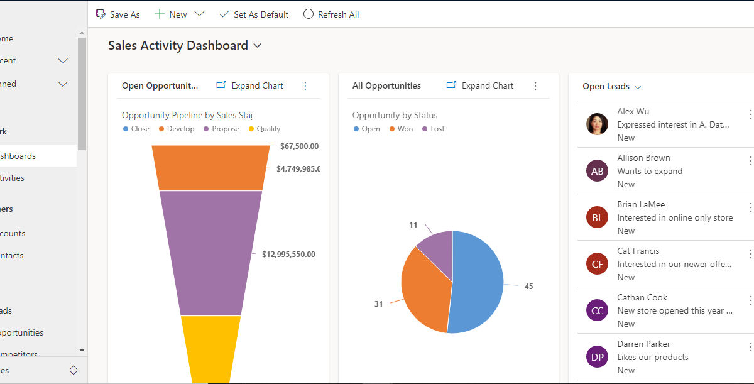This screenshot has height=384, width=754.
Task: Open the Sales Activity Dashboard selector chevron
Action: point(258,45)
